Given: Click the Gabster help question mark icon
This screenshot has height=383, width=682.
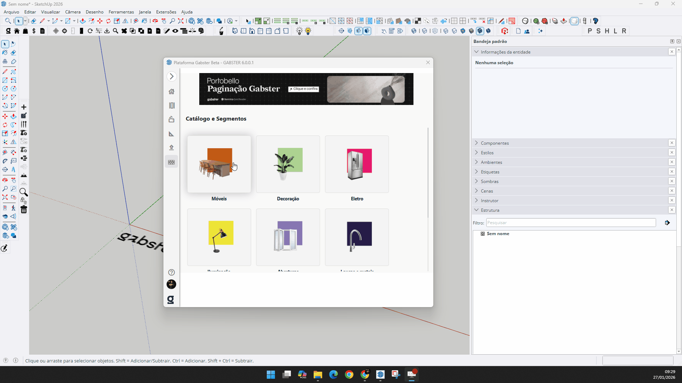Looking at the screenshot, I should click(172, 272).
